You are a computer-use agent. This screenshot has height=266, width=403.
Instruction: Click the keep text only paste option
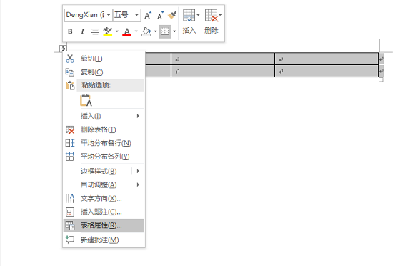click(x=86, y=100)
